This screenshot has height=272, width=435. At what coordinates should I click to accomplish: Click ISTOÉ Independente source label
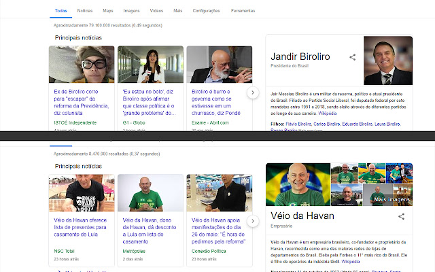(75, 122)
